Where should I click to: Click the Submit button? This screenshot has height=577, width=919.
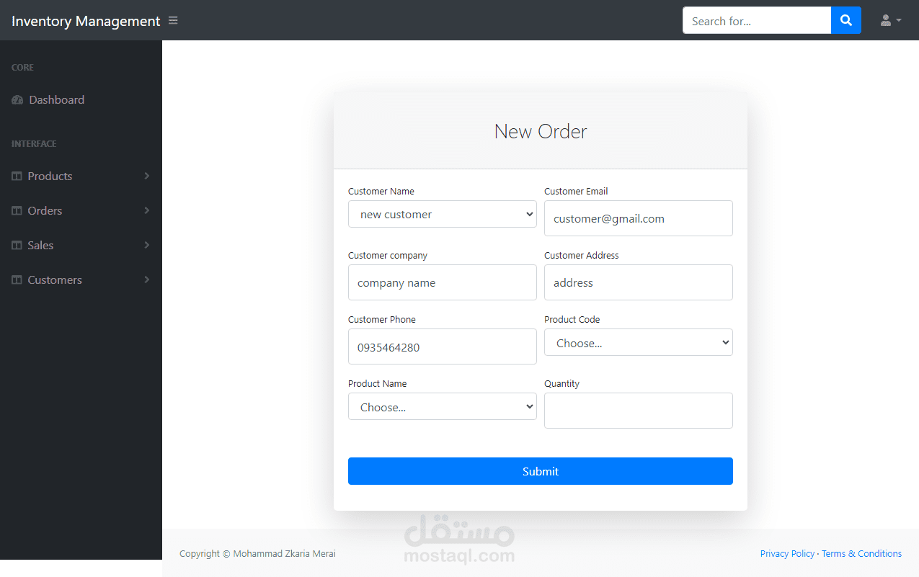click(x=541, y=471)
